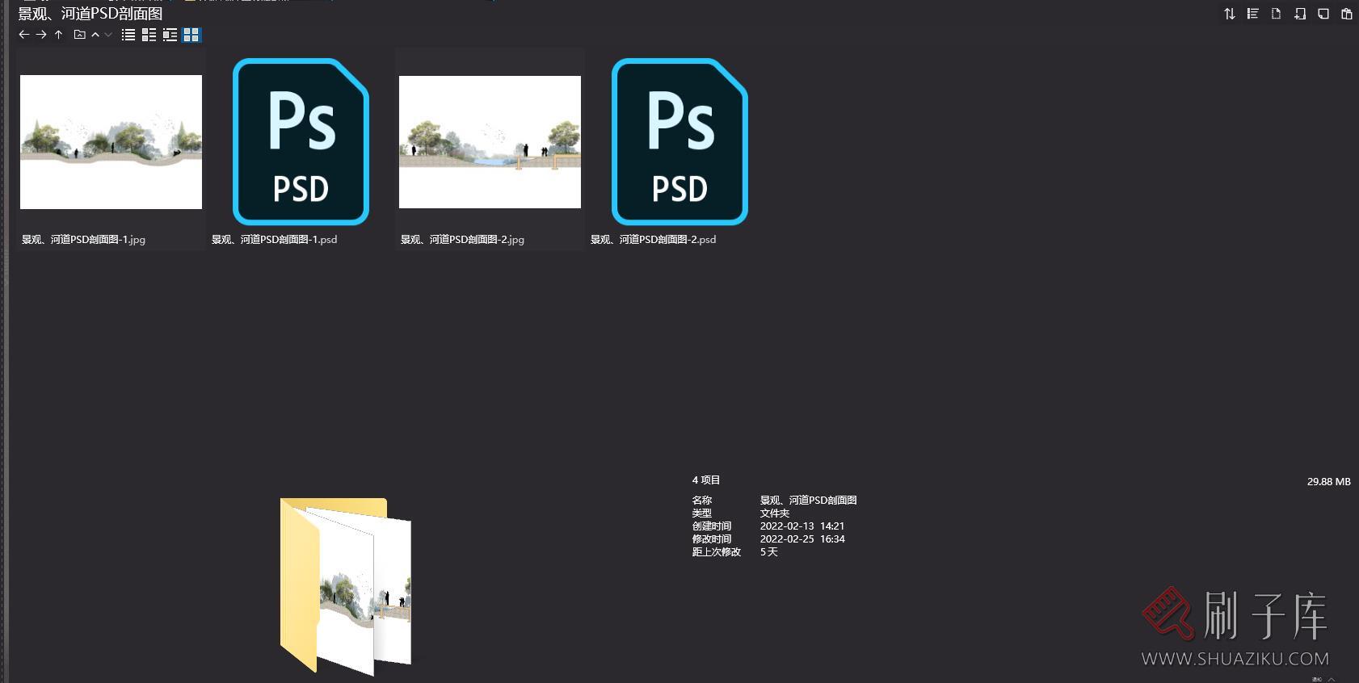Click the file name 景观、河道PSD剖面图-1.jpg

[83, 240]
